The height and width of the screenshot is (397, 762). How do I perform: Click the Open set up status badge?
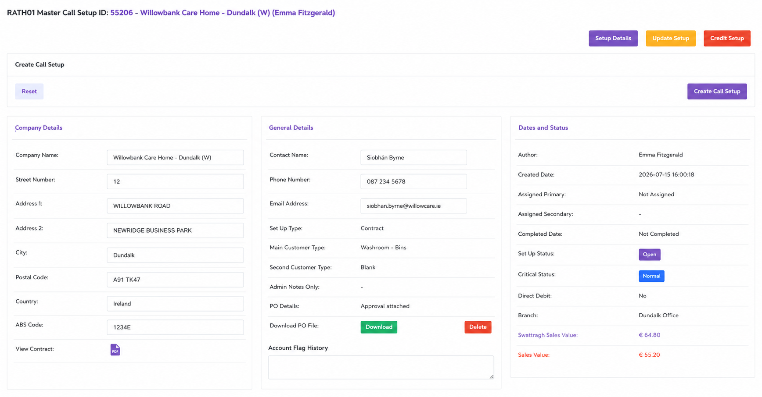(x=649, y=255)
